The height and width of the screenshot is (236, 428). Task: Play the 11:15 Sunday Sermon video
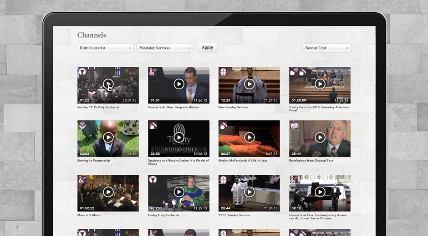[x=249, y=192]
